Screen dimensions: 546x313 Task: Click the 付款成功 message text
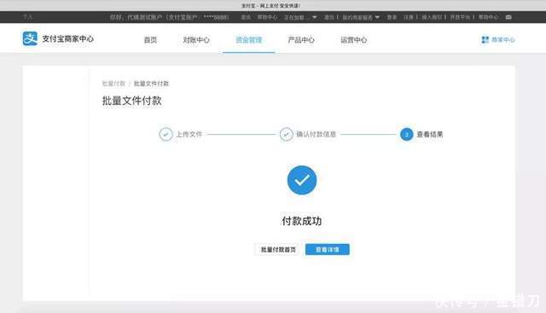[301, 221]
